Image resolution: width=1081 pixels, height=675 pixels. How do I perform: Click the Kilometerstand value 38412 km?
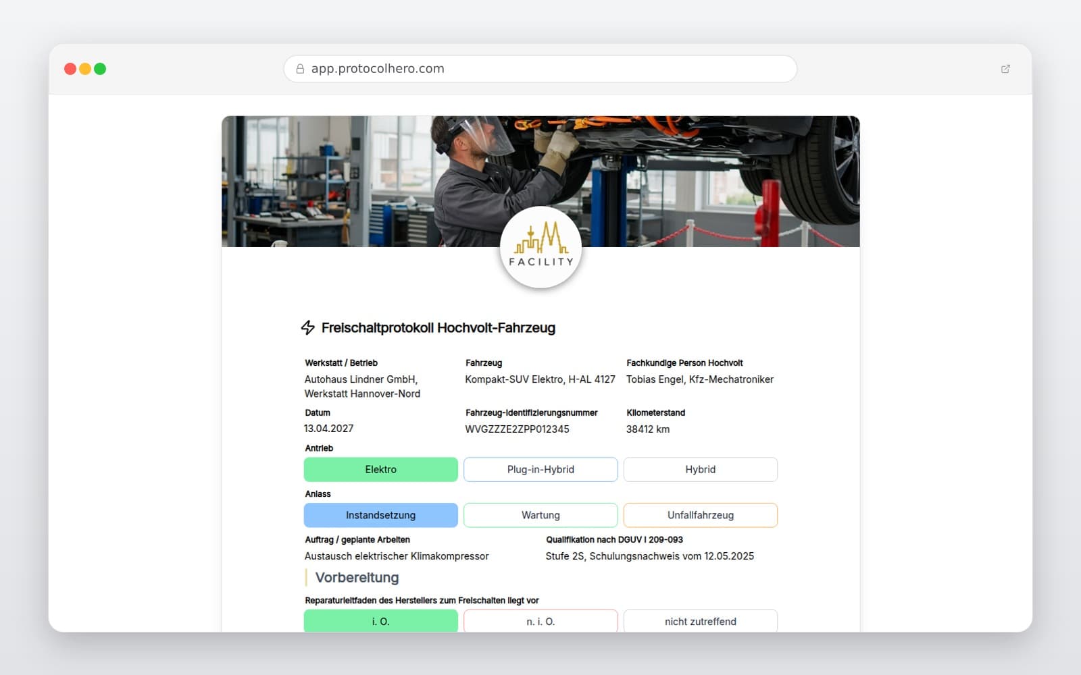648,429
